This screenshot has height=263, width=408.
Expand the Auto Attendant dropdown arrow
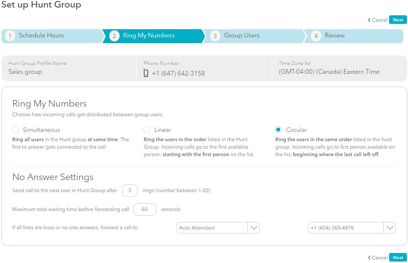253,228
